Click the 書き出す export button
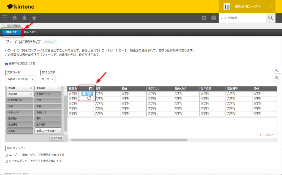Viewport: 282px width, 175px height. click(x=11, y=32)
